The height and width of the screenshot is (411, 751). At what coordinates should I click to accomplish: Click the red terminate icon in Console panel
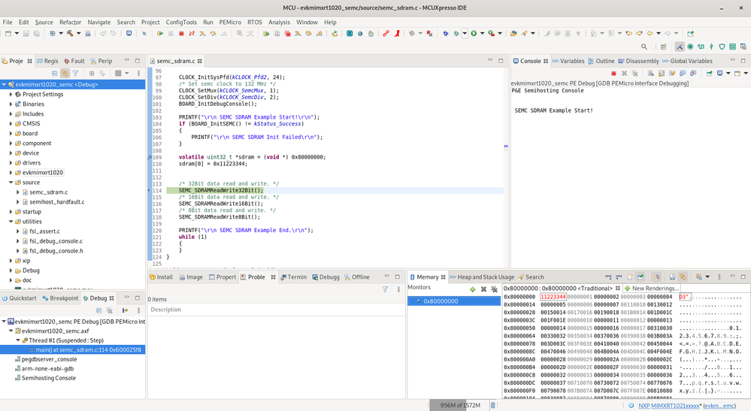pyautogui.click(x=613, y=74)
